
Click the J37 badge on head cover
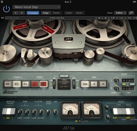[69, 39]
